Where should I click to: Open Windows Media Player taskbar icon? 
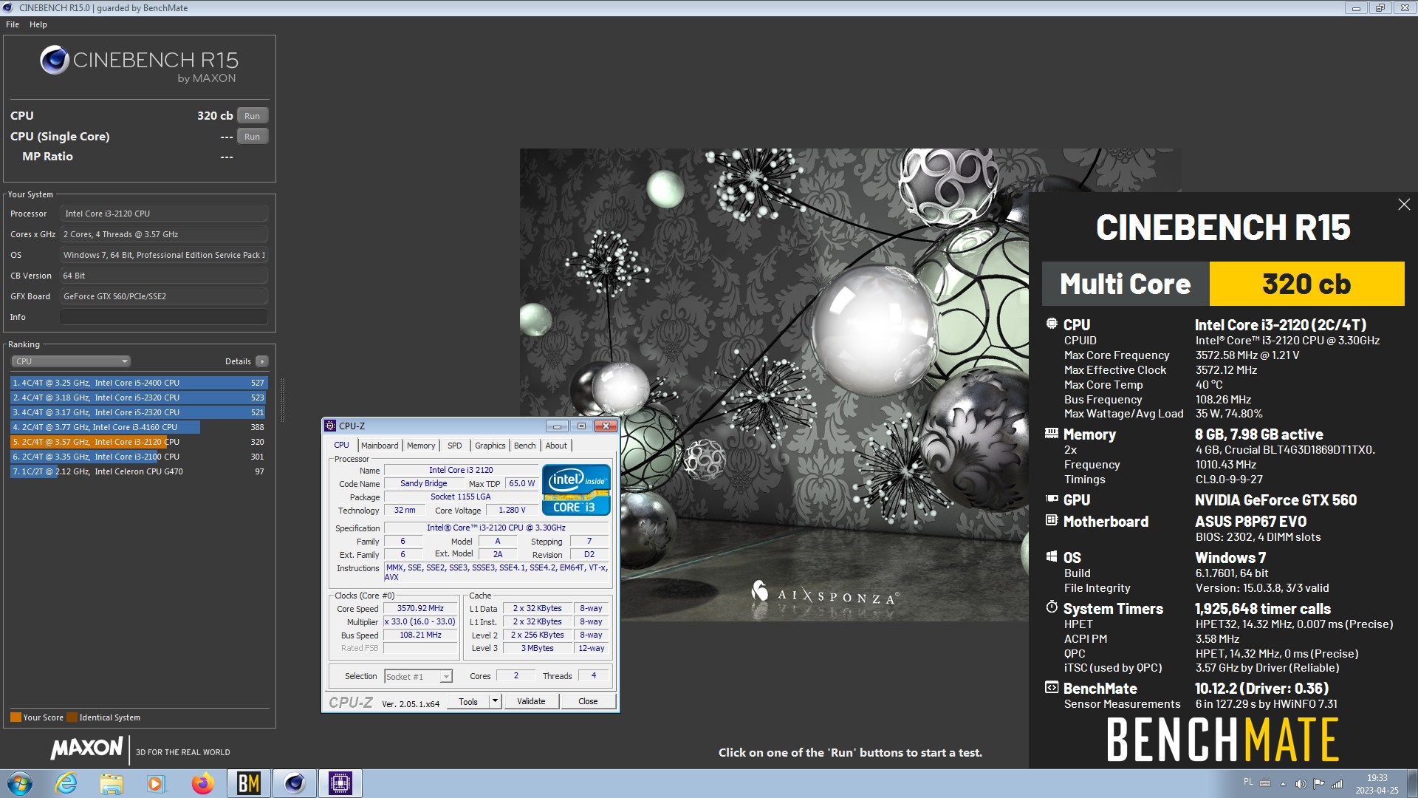tap(156, 783)
